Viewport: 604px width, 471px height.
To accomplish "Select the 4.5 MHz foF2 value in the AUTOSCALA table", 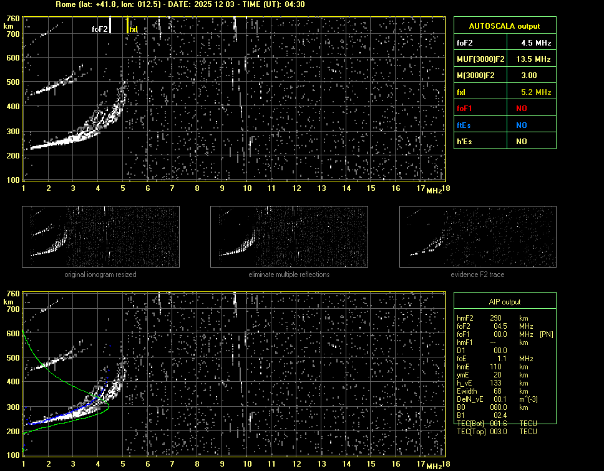I will click(530, 43).
